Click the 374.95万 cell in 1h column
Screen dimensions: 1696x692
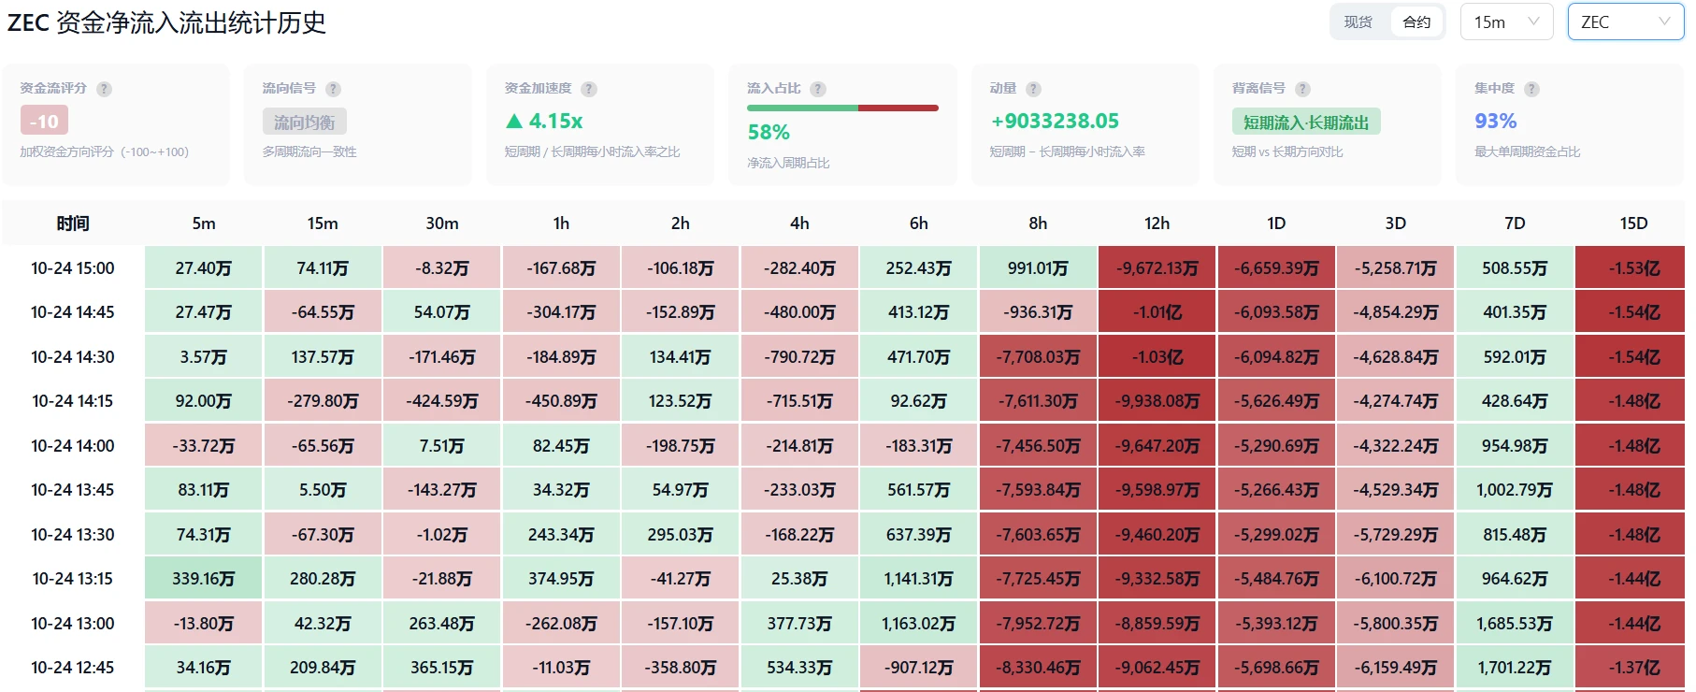click(x=561, y=579)
